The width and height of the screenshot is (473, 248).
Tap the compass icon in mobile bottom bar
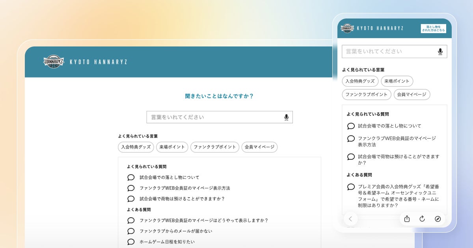pyautogui.click(x=438, y=219)
